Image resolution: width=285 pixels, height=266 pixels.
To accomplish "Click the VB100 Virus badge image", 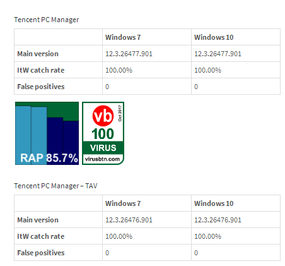I will pyautogui.click(x=103, y=133).
